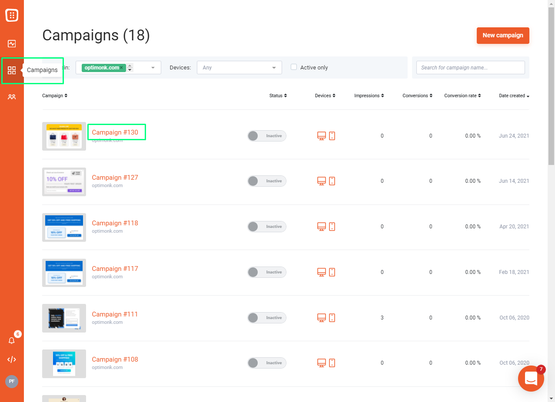Expand the Devices Any dropdown
The width and height of the screenshot is (555, 402).
tap(239, 68)
